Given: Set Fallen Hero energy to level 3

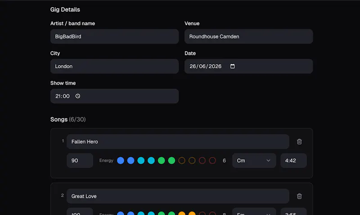Looking at the screenshot, I should tap(141, 161).
